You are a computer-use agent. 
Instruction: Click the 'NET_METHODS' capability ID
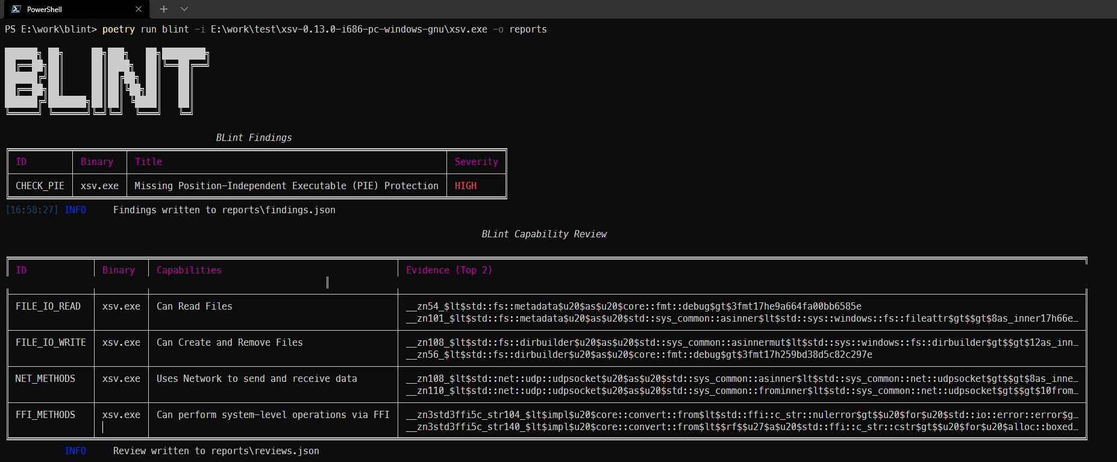pos(45,379)
